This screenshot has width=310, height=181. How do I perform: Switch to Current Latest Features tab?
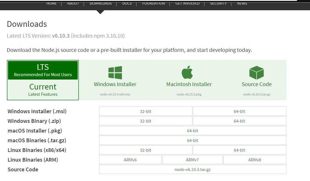[43, 90]
